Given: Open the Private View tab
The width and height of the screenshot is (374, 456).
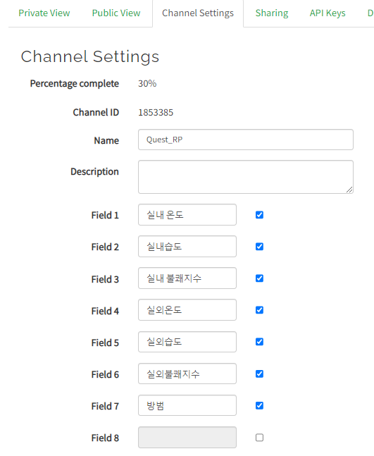Looking at the screenshot, I should 44,13.
